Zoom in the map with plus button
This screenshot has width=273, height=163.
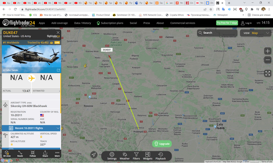coord(268,51)
